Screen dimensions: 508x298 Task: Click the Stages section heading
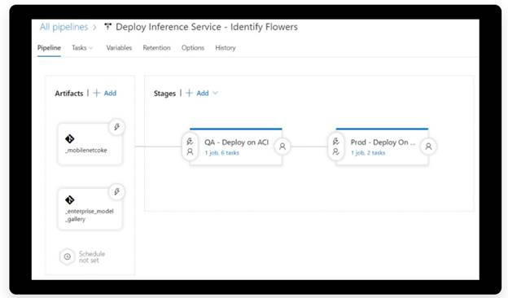[x=164, y=94]
